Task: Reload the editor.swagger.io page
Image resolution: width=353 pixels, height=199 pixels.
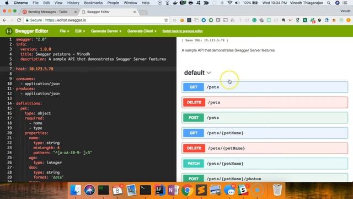Action: tap(19, 20)
